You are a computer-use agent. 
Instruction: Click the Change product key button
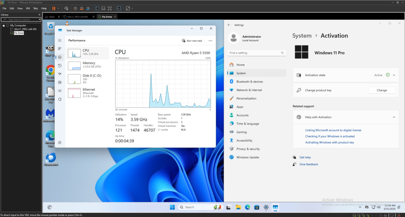tap(382, 90)
